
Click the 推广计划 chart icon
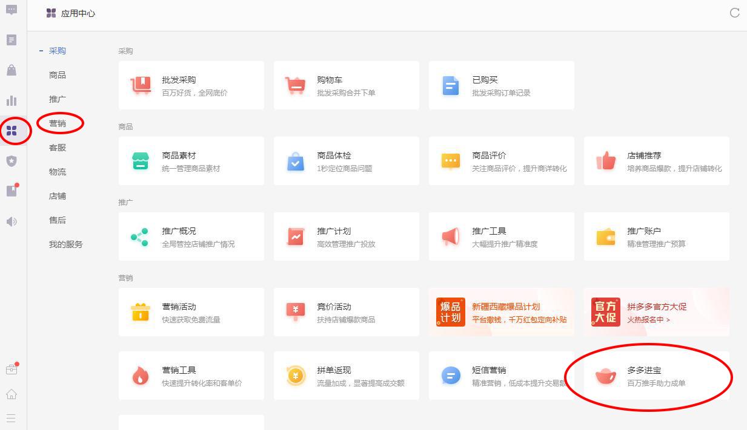(296, 236)
